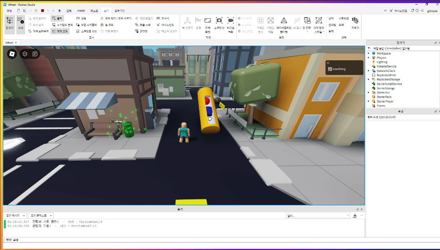Click the 필터 속성 properties filter field
This screenshot has width=440, height=250.
403,117
